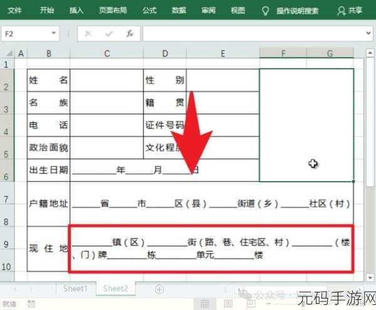Select column E header

click(x=222, y=53)
